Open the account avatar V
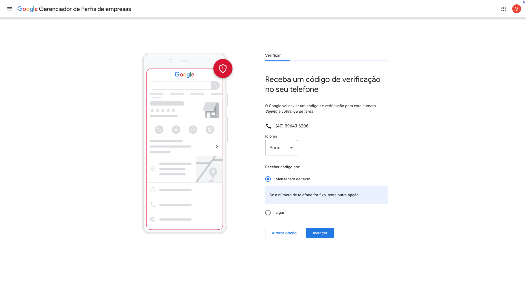The width and height of the screenshot is (526, 296). [516, 9]
